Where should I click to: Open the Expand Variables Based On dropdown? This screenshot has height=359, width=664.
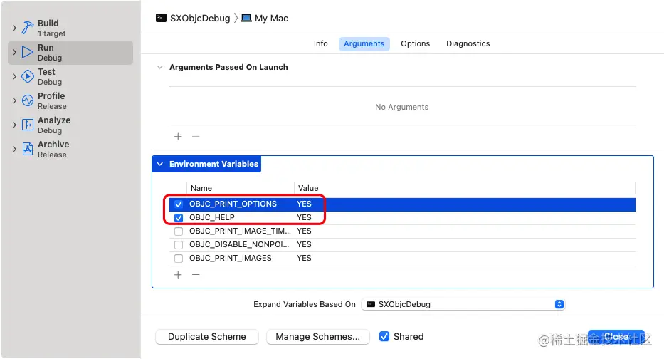pos(463,304)
